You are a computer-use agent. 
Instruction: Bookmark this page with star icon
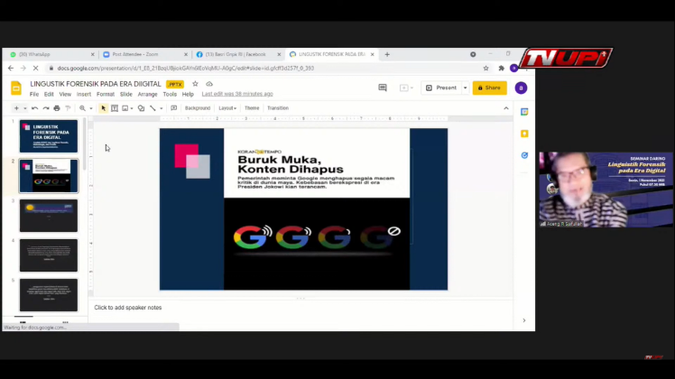(486, 68)
